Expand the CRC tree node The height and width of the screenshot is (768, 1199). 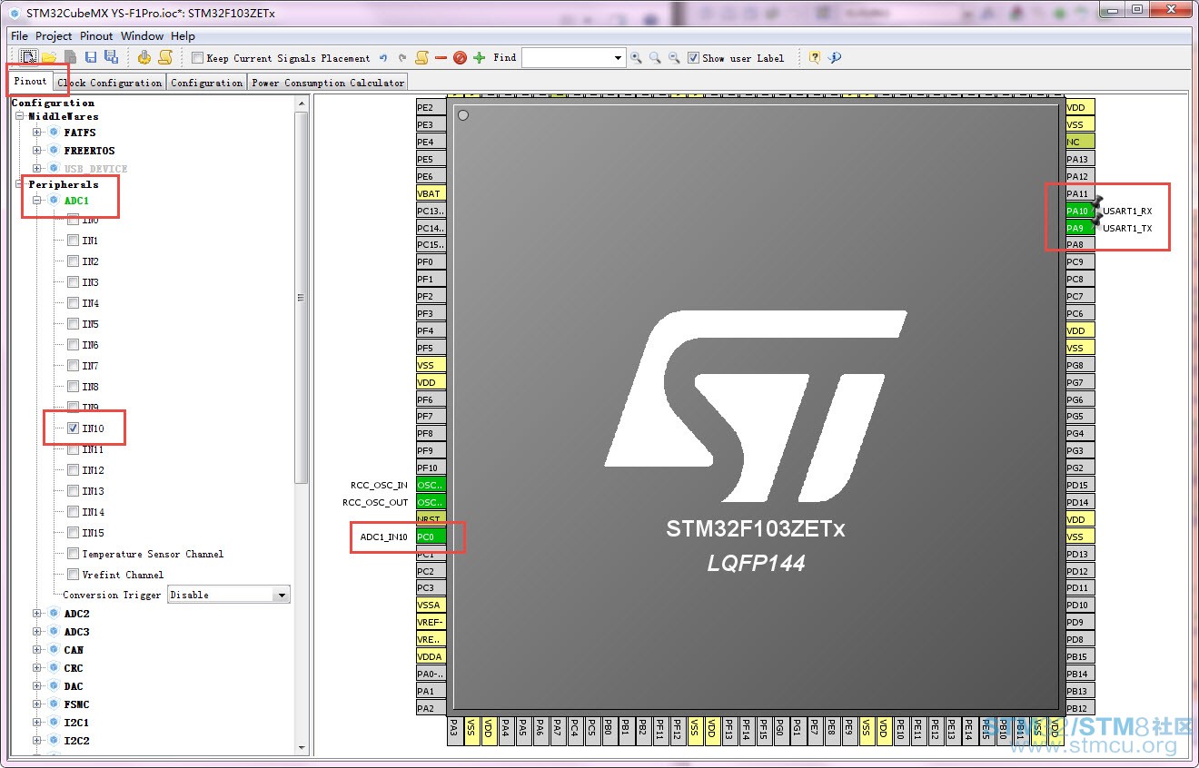coord(37,668)
